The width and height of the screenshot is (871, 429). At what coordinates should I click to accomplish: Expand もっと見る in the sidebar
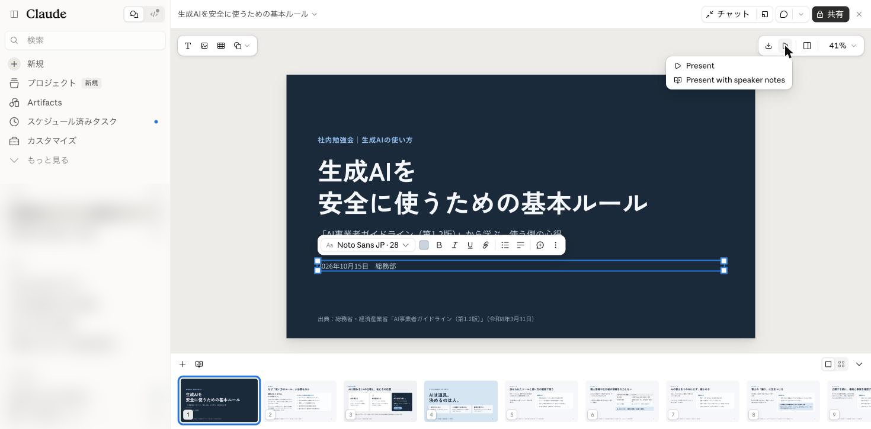[48, 160]
